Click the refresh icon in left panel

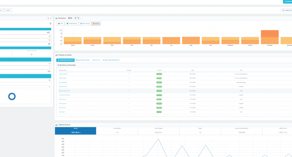51,18
